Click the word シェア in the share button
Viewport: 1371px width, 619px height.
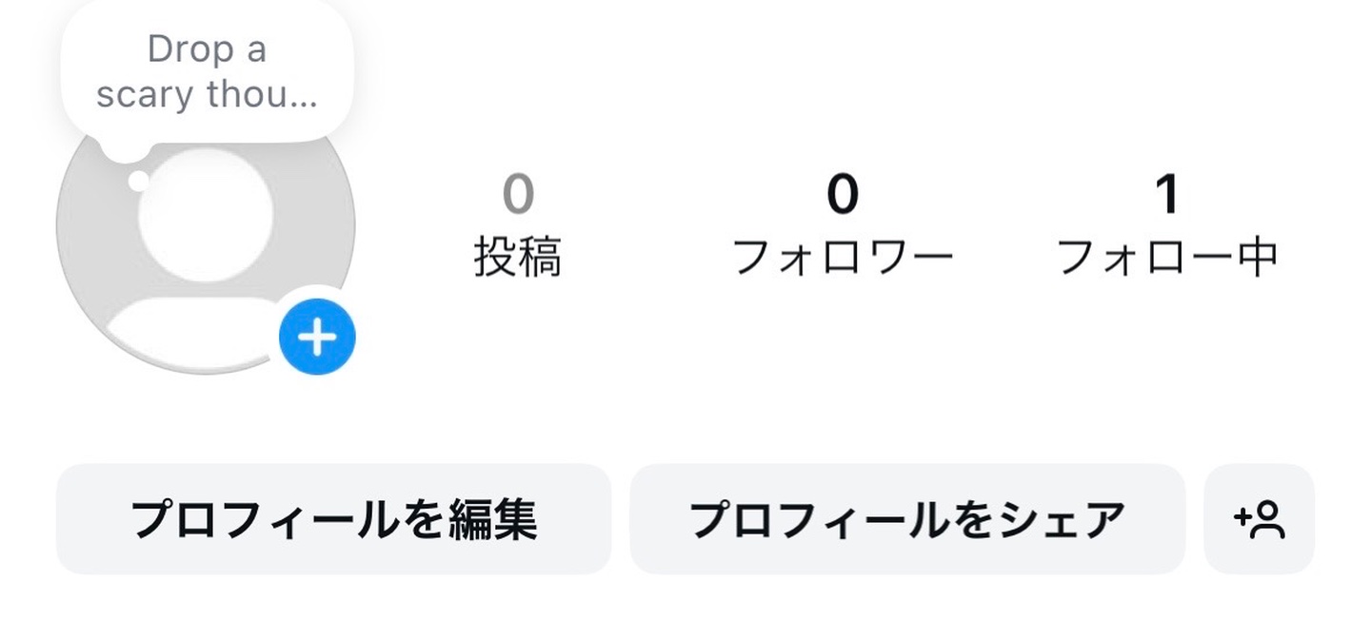coord(1057,520)
